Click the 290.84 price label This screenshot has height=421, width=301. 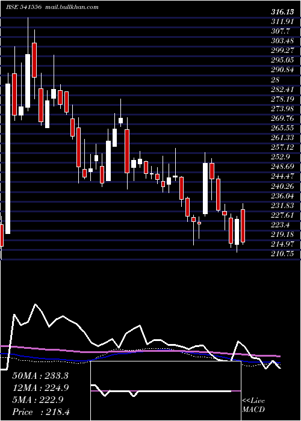click(282, 70)
